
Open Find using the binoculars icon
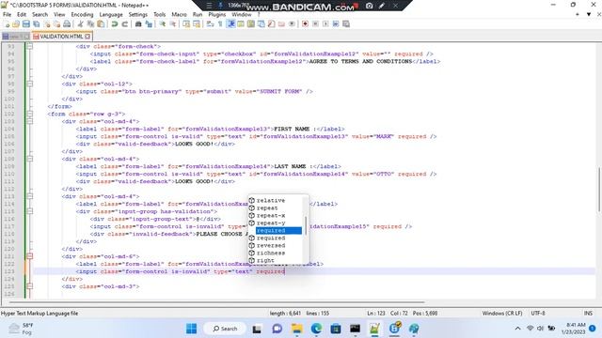pos(138,24)
